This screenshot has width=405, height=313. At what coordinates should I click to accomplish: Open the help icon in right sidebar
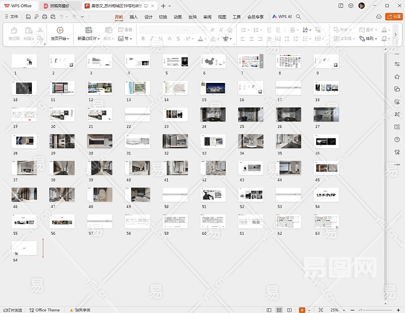pos(397,139)
